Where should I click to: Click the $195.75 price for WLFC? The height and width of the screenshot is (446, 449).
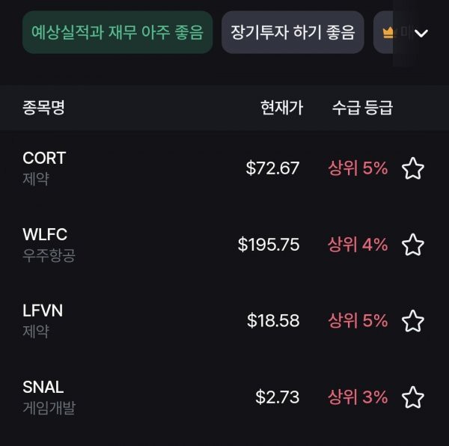pos(269,245)
